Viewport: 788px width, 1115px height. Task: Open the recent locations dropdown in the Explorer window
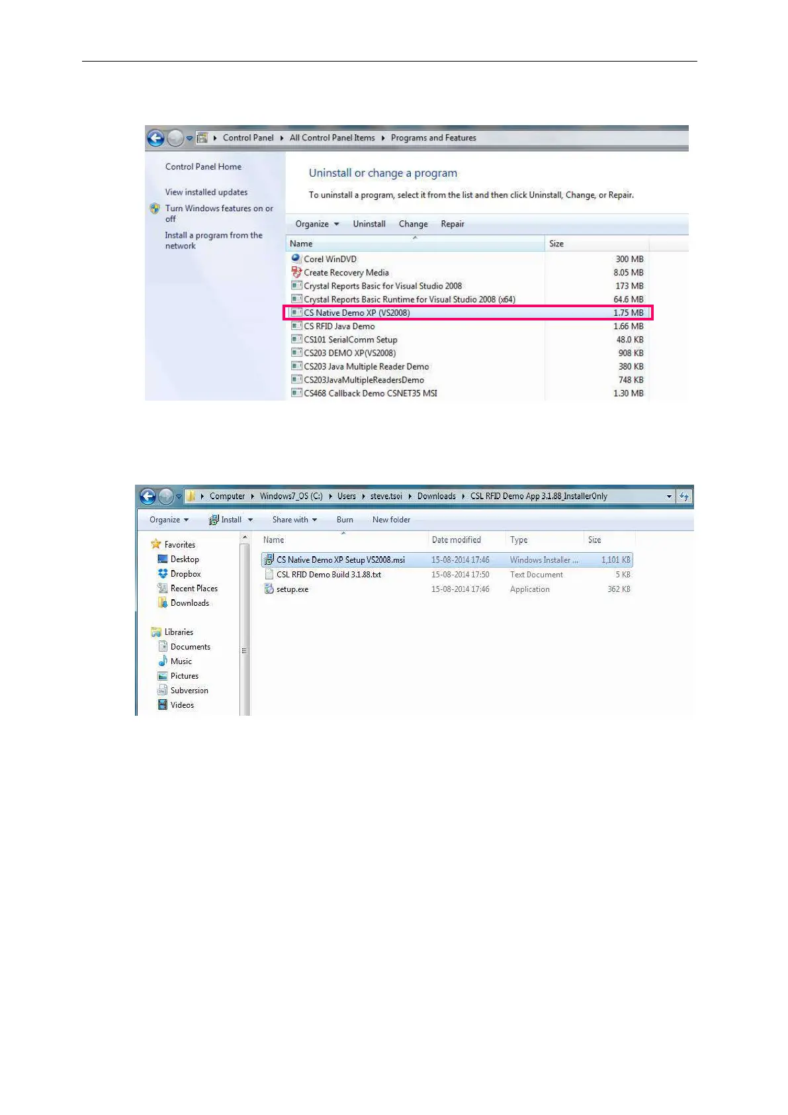point(179,497)
